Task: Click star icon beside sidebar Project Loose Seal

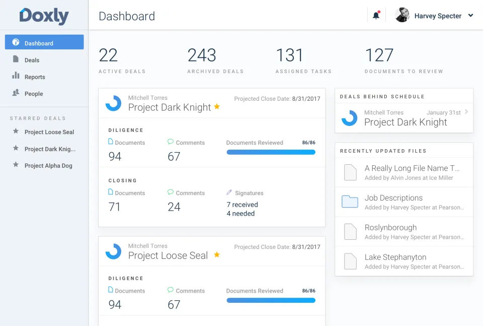Action: click(x=16, y=131)
